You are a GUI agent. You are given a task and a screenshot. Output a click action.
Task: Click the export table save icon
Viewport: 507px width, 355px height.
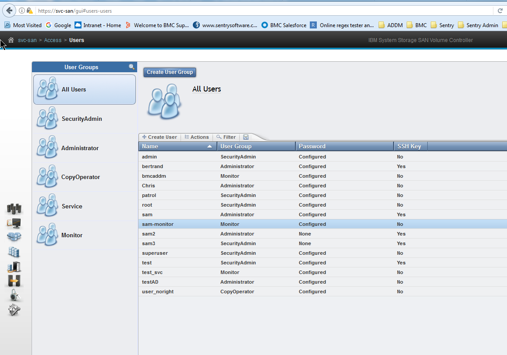[x=245, y=137]
